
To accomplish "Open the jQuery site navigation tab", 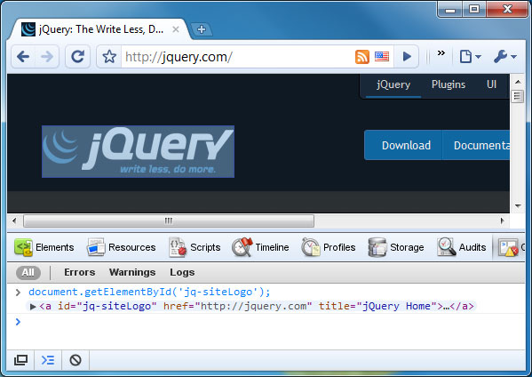I will (393, 84).
